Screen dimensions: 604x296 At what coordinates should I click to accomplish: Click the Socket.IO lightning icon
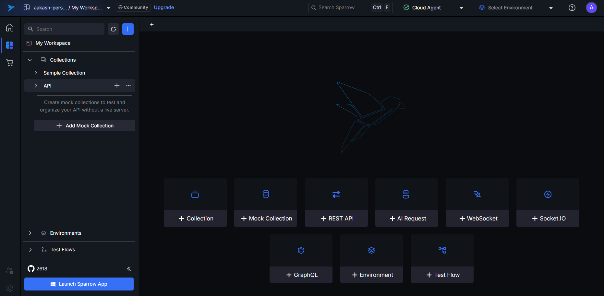548,194
